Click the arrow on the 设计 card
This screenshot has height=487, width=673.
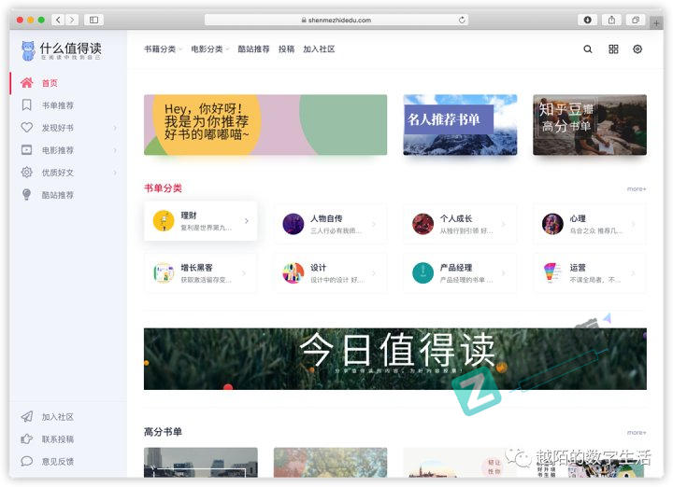[x=374, y=273]
